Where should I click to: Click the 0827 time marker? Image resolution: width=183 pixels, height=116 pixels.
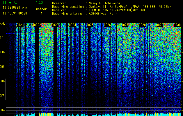125,25
